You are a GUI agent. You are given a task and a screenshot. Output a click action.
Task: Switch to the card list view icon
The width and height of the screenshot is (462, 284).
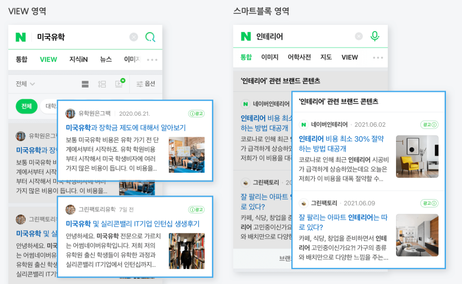pyautogui.click(x=85, y=84)
